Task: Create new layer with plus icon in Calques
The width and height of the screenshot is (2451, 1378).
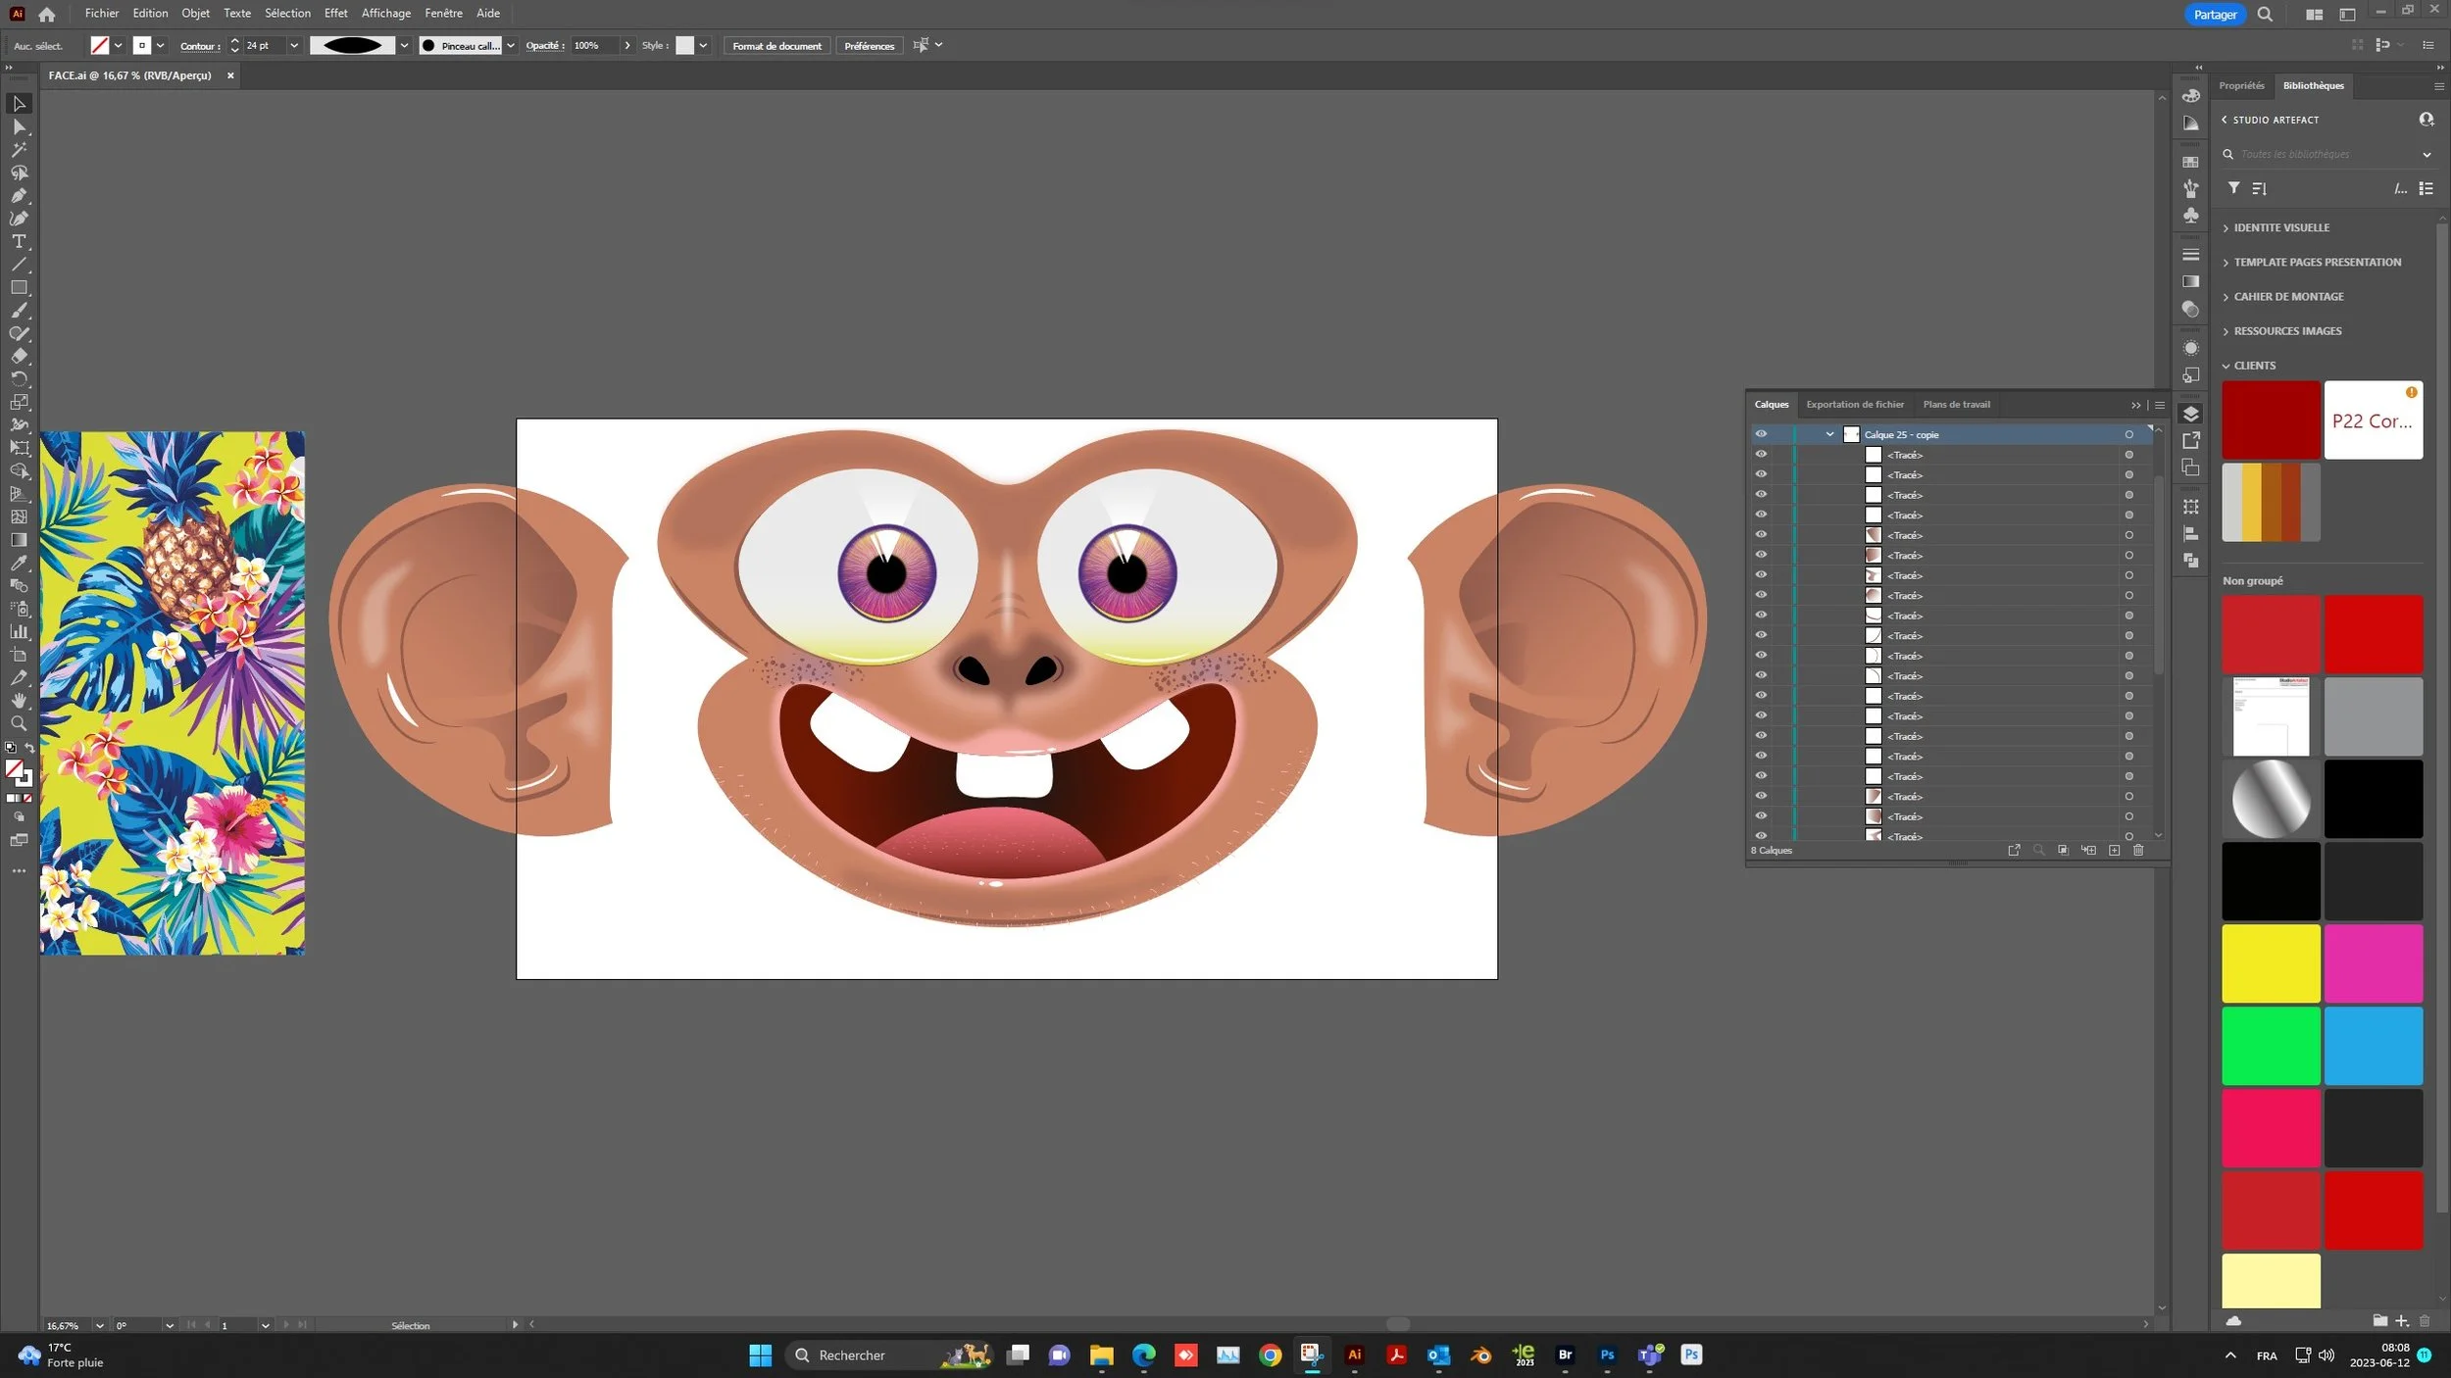Action: coord(2114,851)
